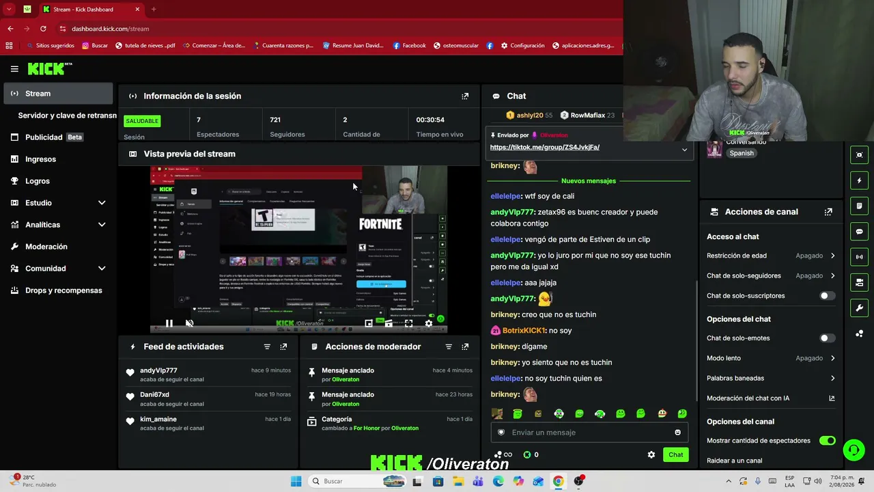Open Modo lento options

click(771, 358)
